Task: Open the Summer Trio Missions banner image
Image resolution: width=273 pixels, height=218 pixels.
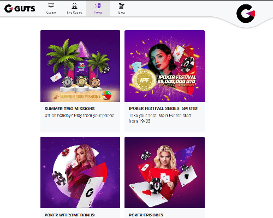Action: [80, 66]
